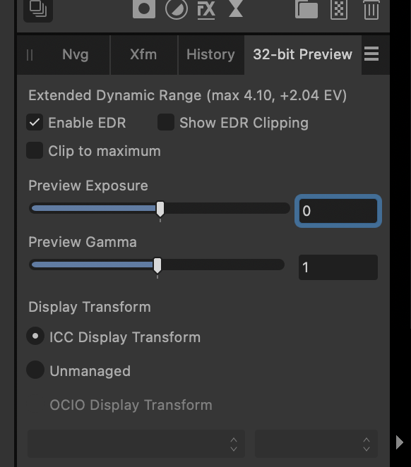The height and width of the screenshot is (467, 411).
Task: Click the Mask Layer icon
Action: click(144, 9)
